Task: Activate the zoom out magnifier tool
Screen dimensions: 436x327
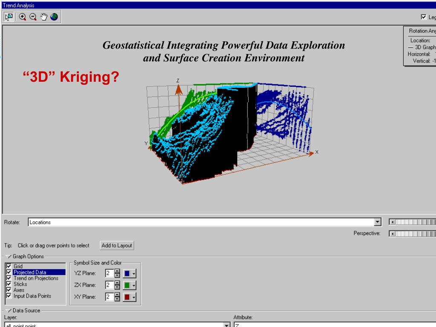Action: (33, 17)
